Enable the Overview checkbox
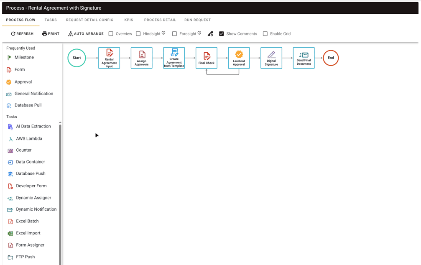 coord(111,34)
